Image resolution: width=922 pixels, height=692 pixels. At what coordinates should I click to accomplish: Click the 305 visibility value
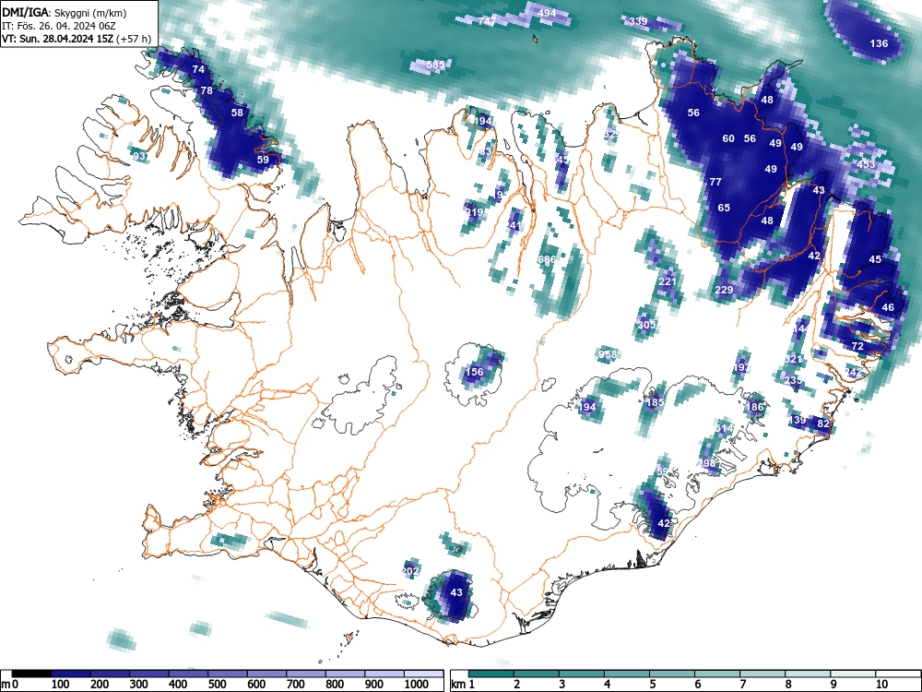(x=647, y=325)
